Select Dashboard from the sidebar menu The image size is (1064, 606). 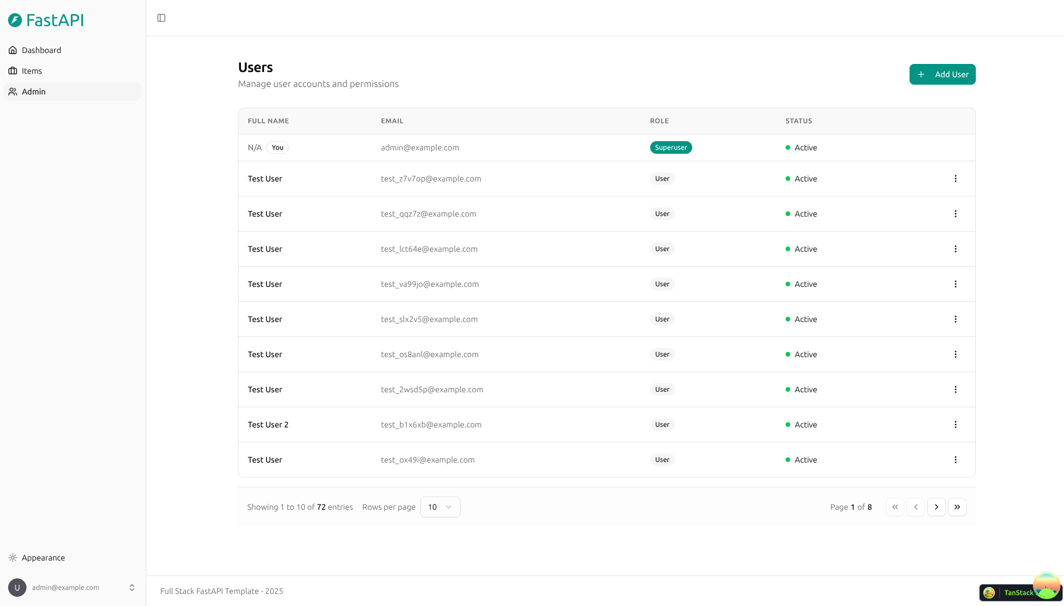click(41, 50)
